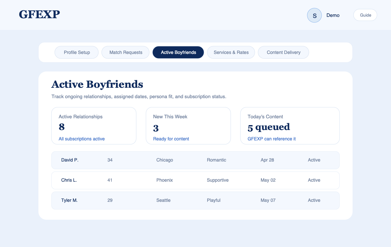Image resolution: width=391 pixels, height=247 pixels.
Task: Select Chris L. name cell
Action: [69, 180]
